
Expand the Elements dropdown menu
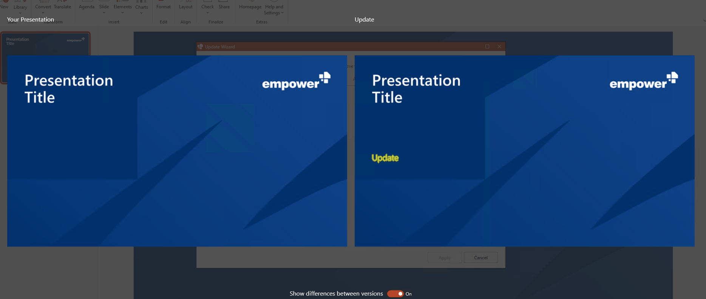[123, 8]
